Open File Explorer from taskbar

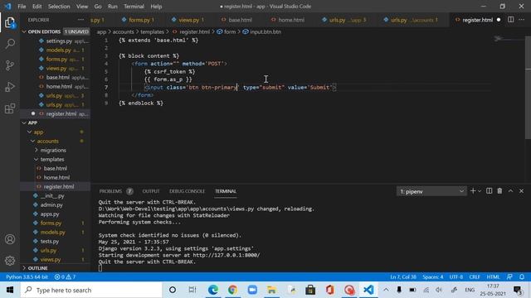tap(271, 290)
